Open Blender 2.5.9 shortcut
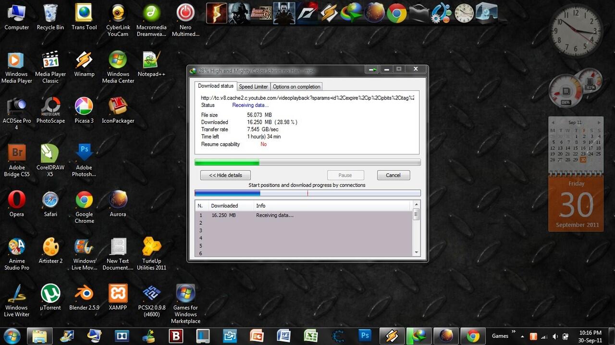This screenshot has width=615, height=345. coord(84,297)
